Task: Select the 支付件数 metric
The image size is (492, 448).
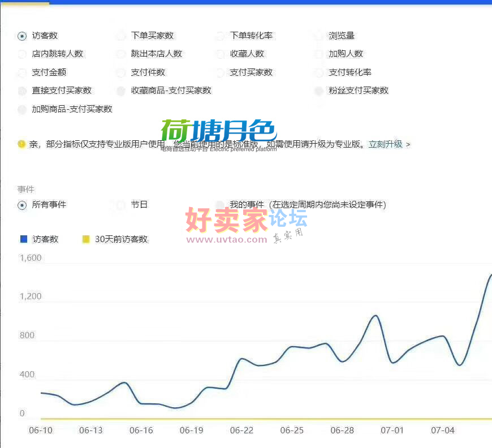Action: pyautogui.click(x=121, y=73)
